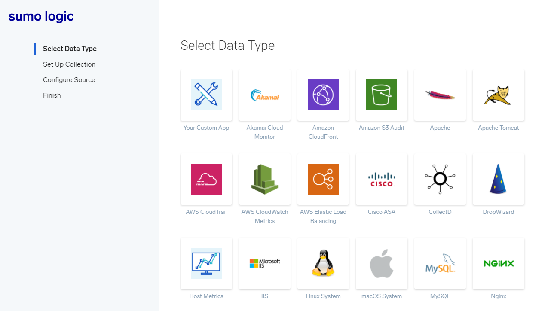Click the 'Select Data Type' page heading

point(227,45)
